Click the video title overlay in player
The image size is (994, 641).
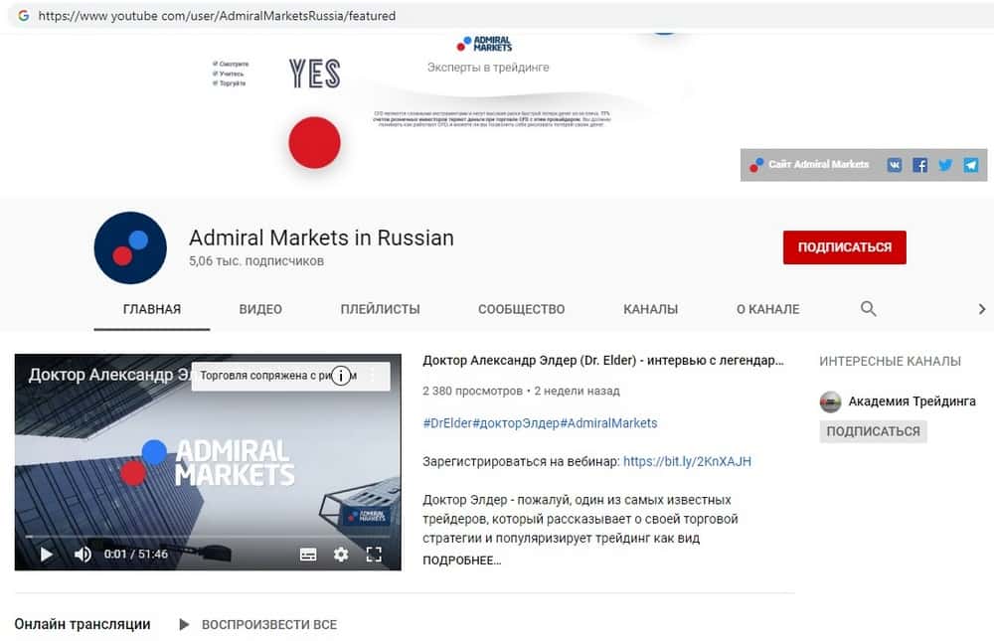(x=109, y=375)
